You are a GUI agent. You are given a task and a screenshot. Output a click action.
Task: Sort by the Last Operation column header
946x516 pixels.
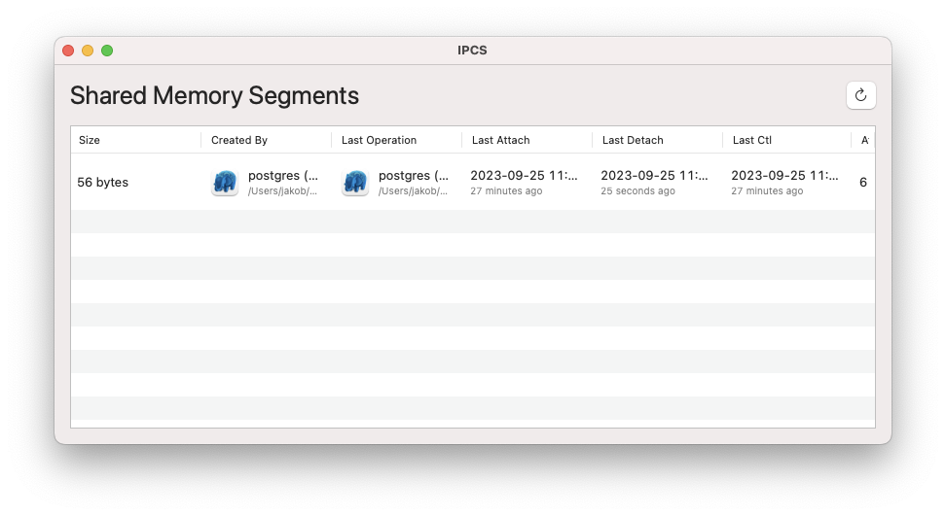pos(396,140)
